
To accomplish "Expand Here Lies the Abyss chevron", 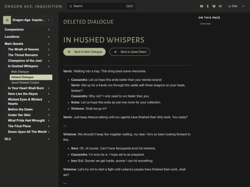I will pyautogui.click(x=49, y=94).
